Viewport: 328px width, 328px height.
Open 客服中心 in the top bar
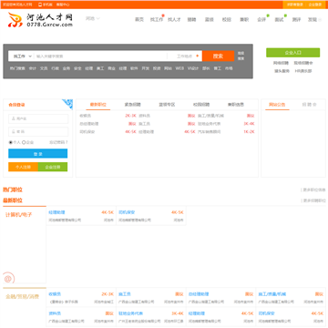[63, 5]
